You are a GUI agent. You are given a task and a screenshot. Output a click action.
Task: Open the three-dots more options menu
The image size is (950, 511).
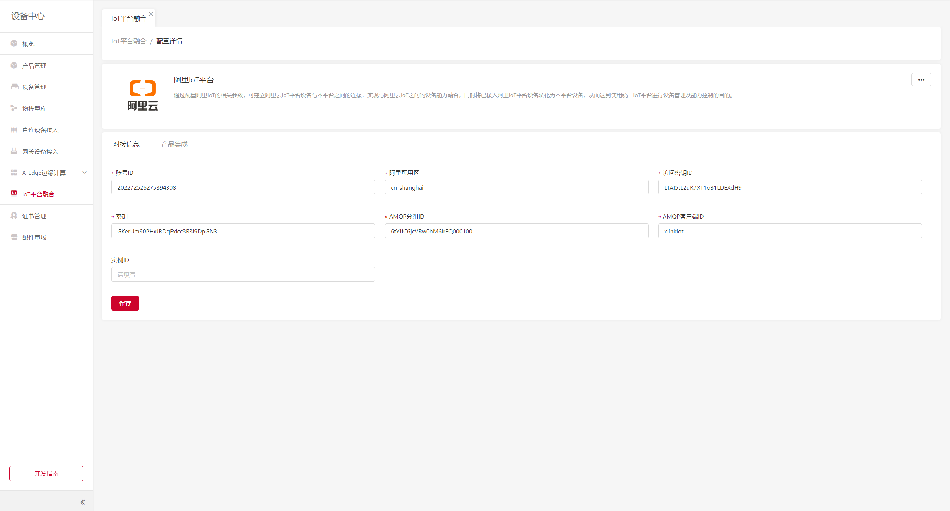pos(921,80)
